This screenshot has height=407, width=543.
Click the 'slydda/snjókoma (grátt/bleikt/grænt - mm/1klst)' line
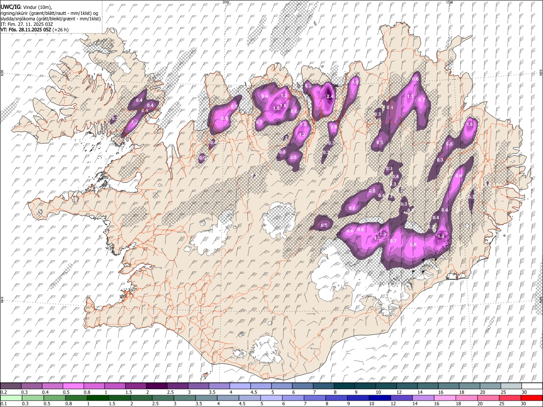click(50, 19)
